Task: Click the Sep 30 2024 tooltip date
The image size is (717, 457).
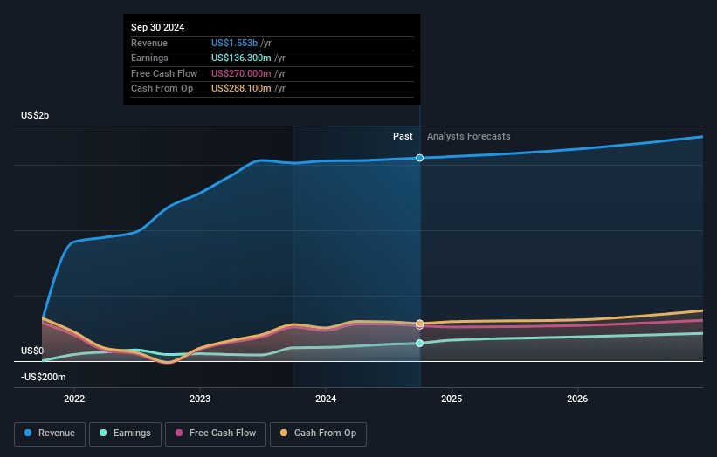Action: point(158,27)
